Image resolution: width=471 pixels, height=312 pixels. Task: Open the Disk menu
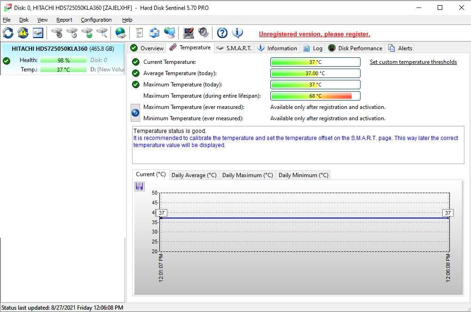(24, 20)
